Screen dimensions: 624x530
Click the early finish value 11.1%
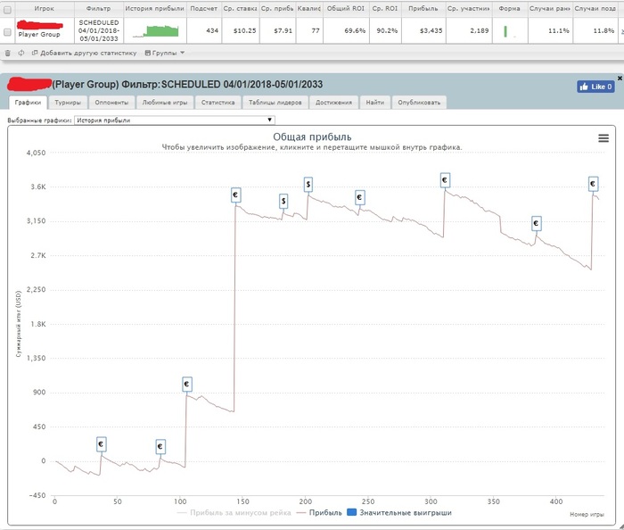pyautogui.click(x=559, y=30)
